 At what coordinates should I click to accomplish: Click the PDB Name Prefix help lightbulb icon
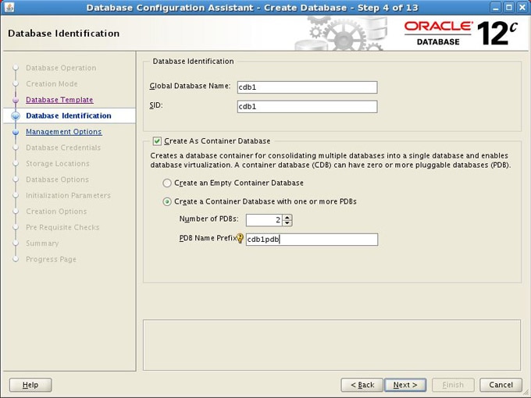(x=240, y=238)
